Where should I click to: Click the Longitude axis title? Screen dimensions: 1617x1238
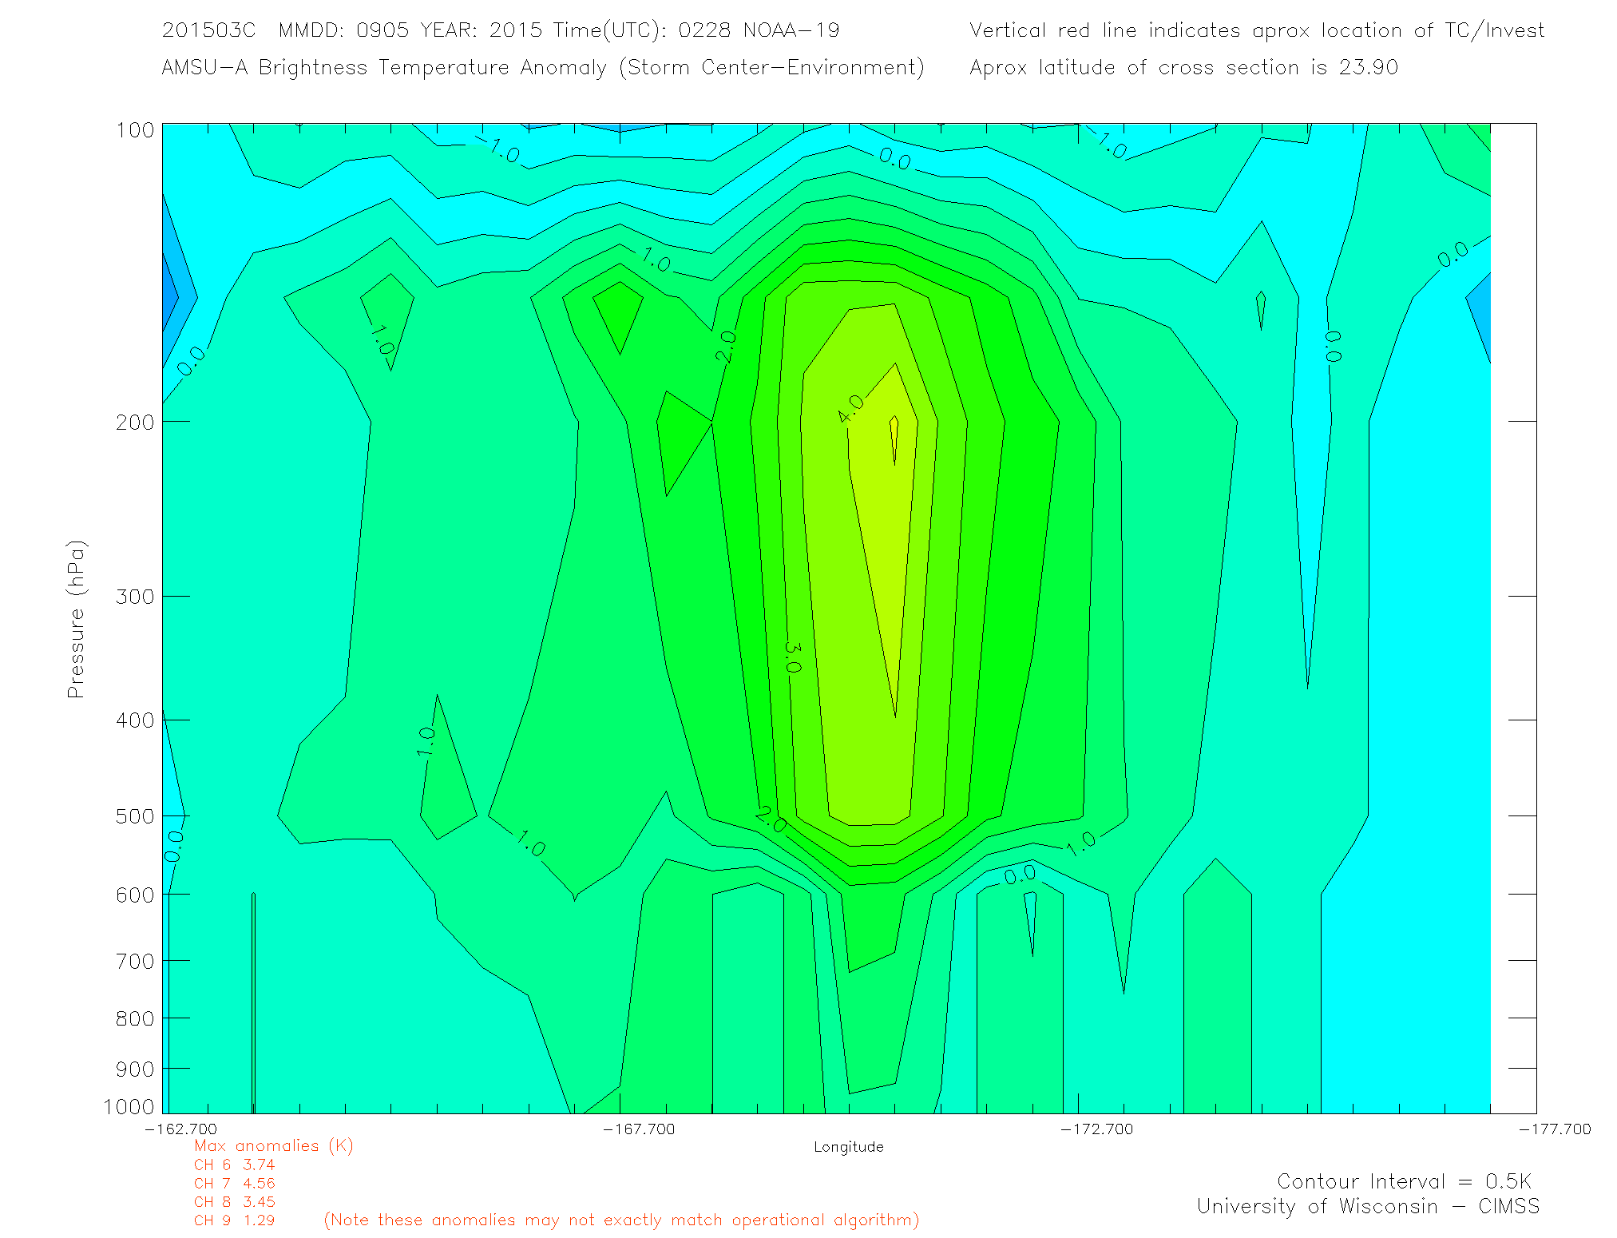click(848, 1147)
